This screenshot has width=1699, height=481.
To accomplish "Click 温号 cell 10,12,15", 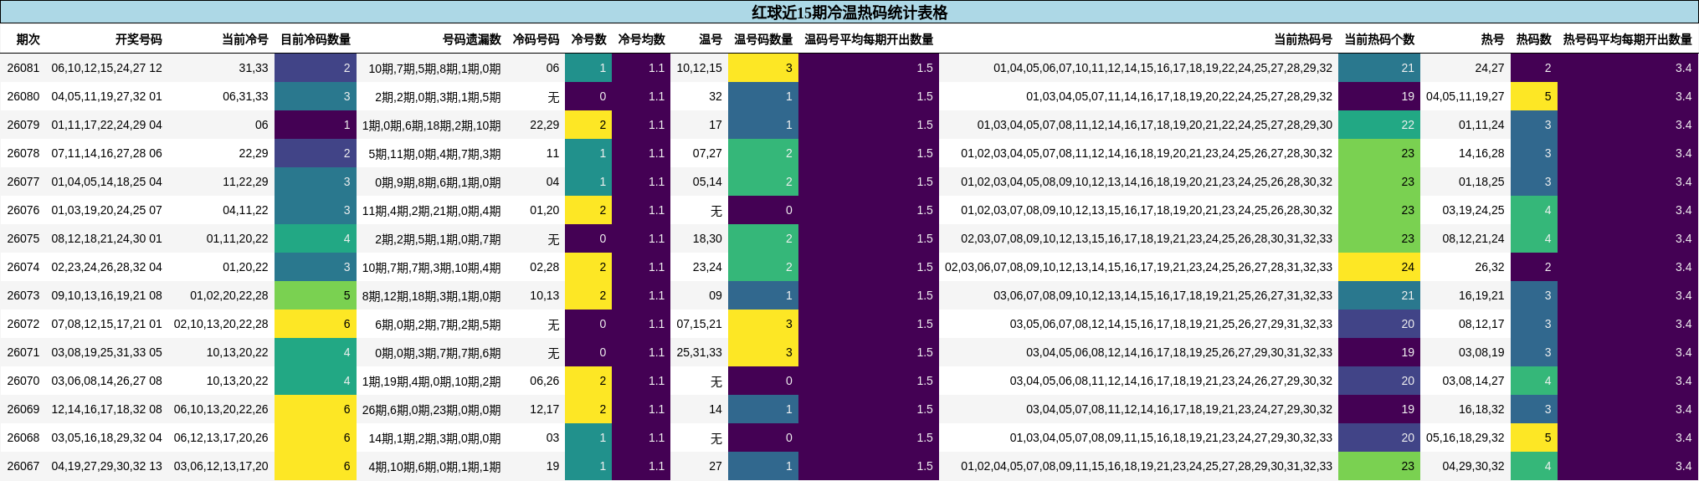I will 700,68.
